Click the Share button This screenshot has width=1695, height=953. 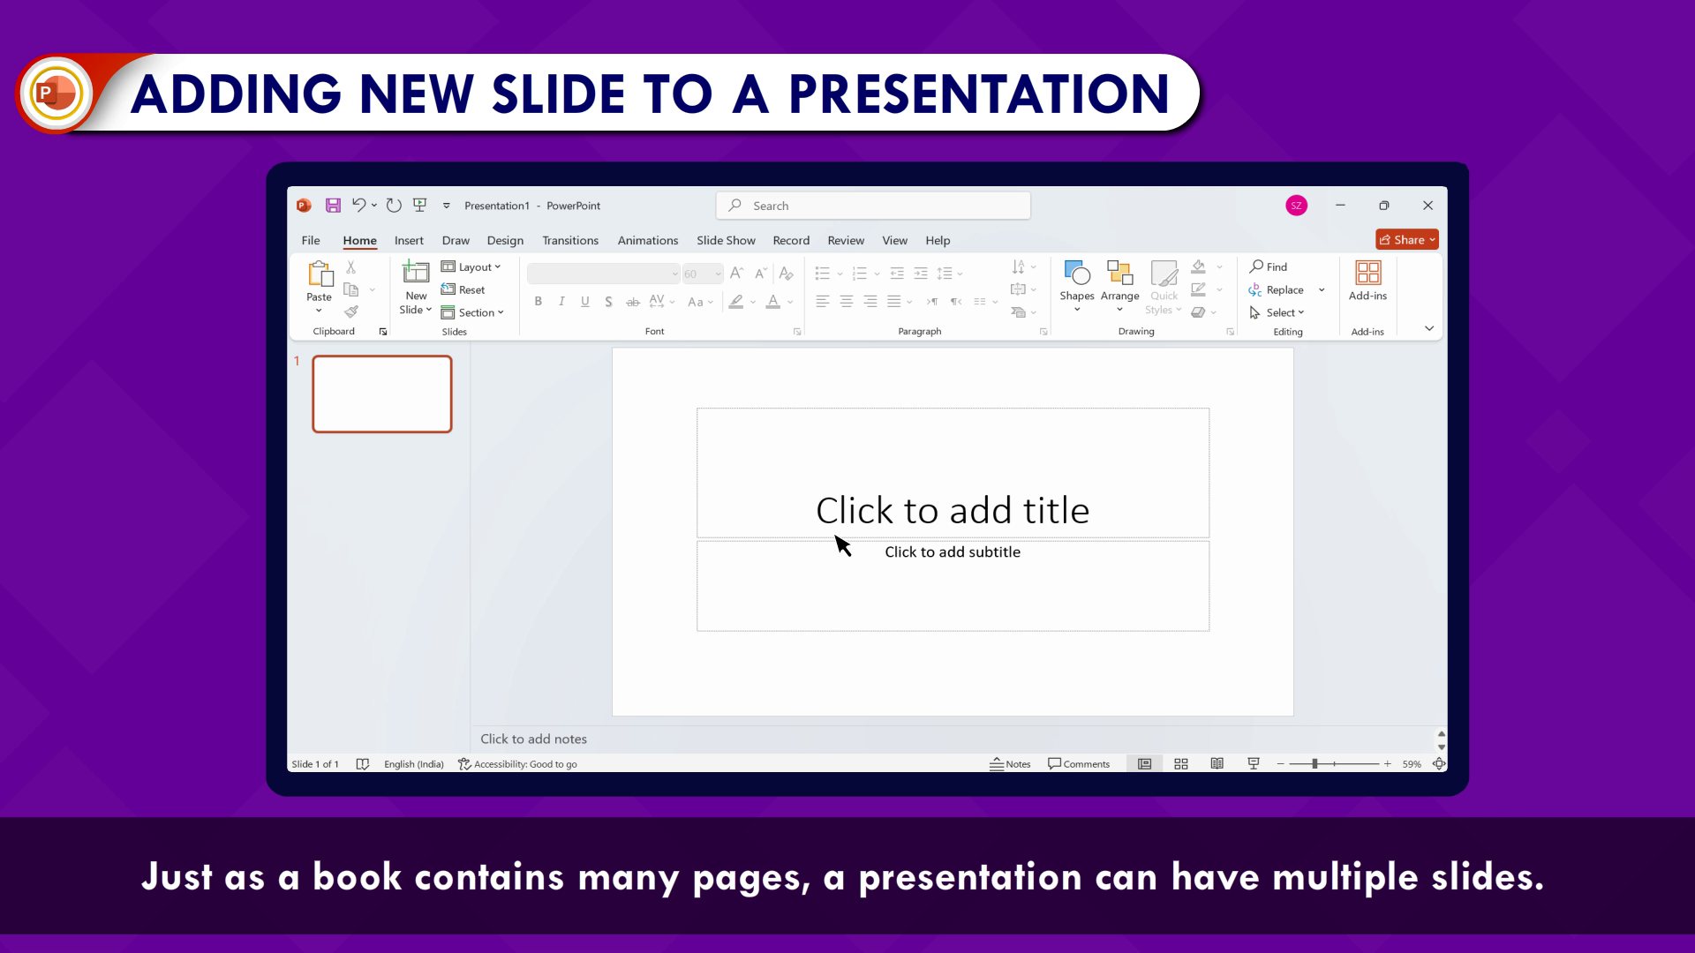pos(1406,240)
